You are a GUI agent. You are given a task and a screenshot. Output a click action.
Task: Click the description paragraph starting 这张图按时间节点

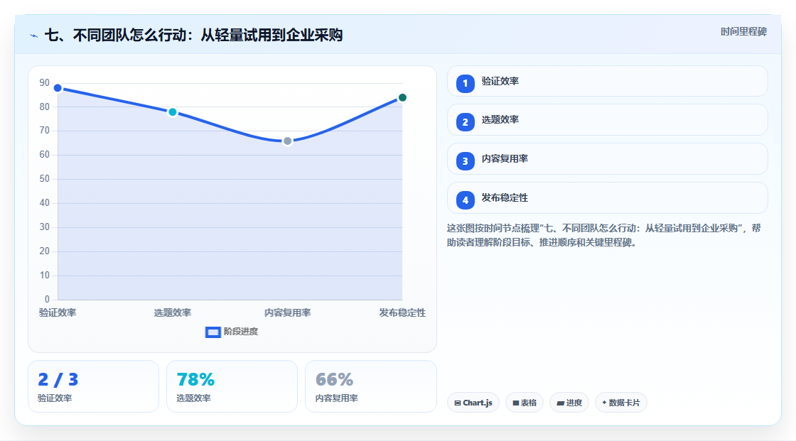coord(603,236)
